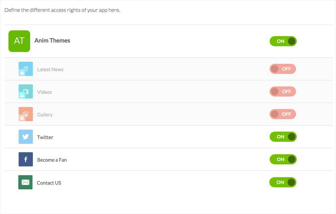Disable the Twitter access toggle
This screenshot has height=214, width=336.
click(283, 137)
